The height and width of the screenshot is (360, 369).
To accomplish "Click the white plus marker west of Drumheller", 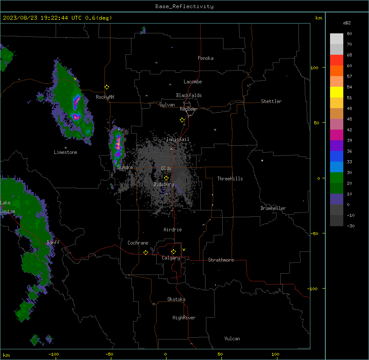I will point(262,160).
